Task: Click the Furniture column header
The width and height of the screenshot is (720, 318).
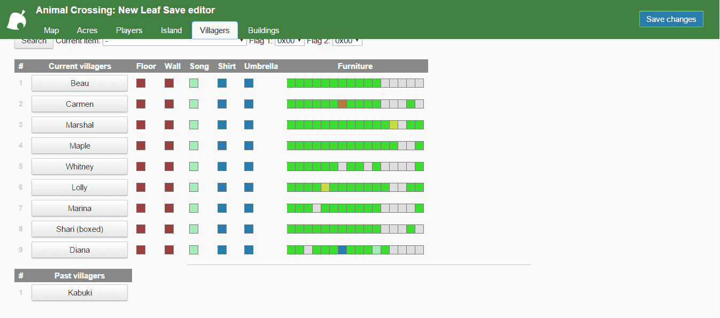Action: 355,66
